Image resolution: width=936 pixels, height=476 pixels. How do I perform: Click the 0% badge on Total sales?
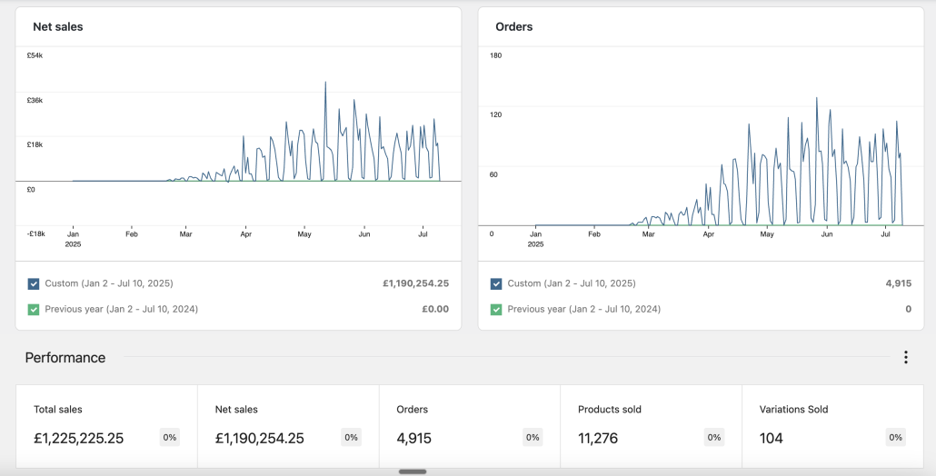coord(170,437)
